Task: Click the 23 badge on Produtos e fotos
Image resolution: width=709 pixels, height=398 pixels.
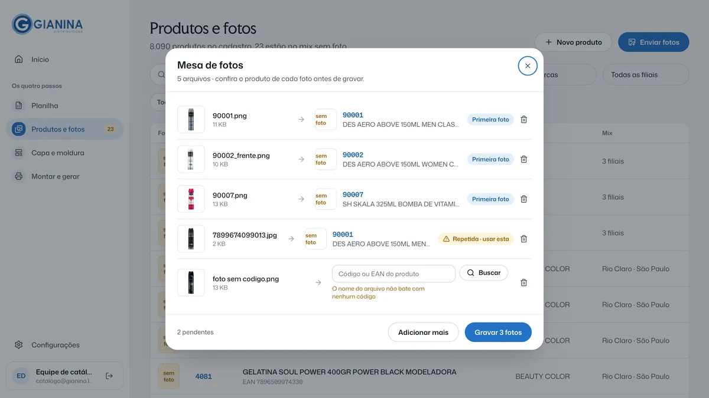Action: [x=110, y=129]
